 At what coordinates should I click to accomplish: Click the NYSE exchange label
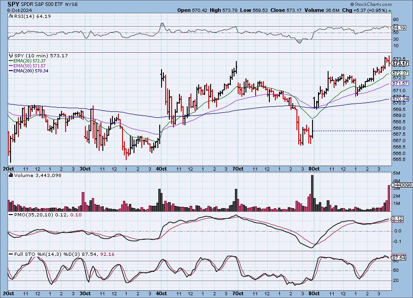71,5
